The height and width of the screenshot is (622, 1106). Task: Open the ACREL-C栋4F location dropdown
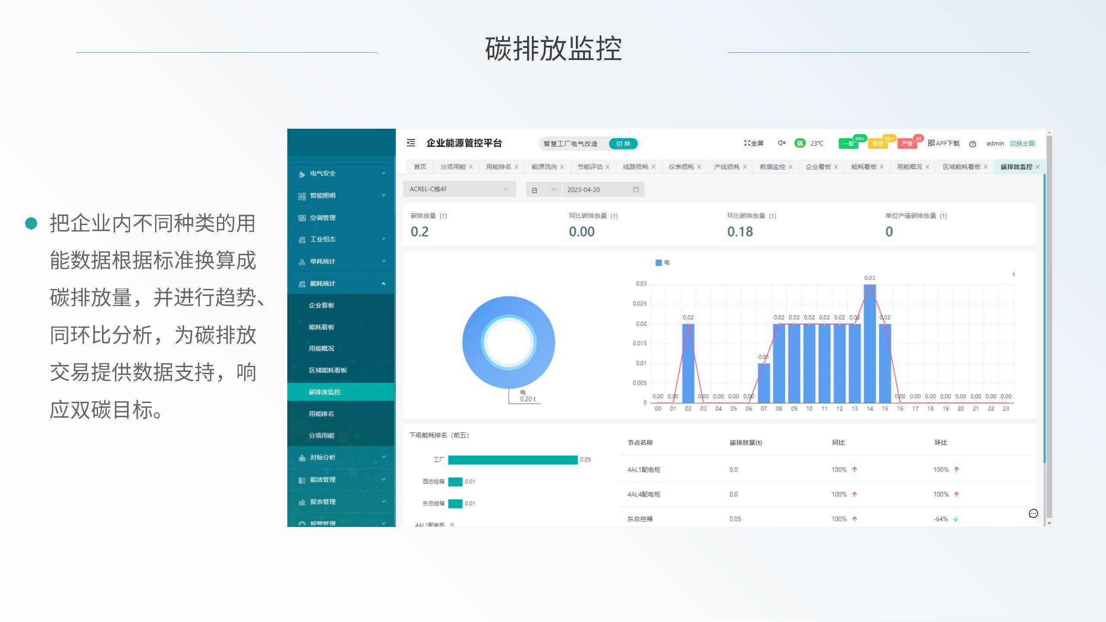coord(459,189)
